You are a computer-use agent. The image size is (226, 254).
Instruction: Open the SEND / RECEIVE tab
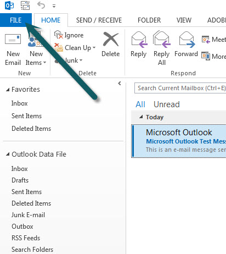click(99, 20)
